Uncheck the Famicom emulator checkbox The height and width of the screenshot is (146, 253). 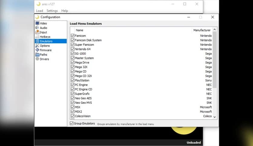point(73,36)
